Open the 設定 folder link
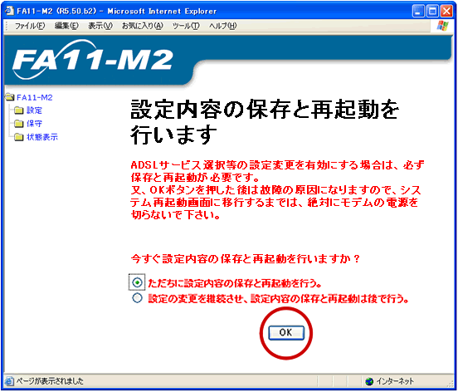The height and width of the screenshot is (392, 458). click(35, 110)
